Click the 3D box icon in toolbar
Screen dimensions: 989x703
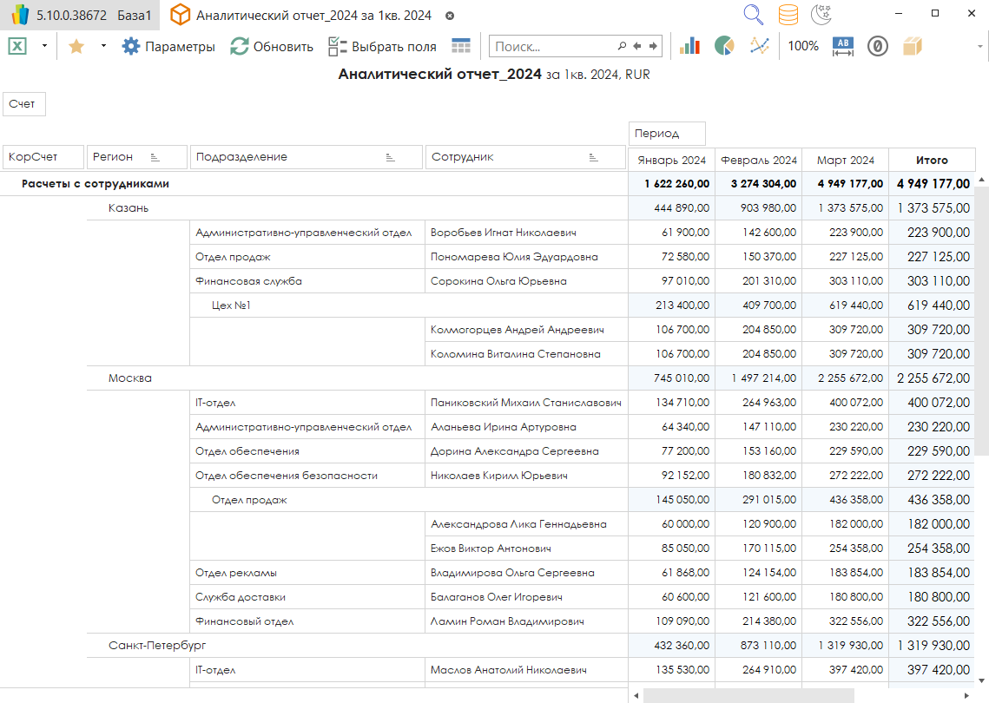pyautogui.click(x=912, y=46)
